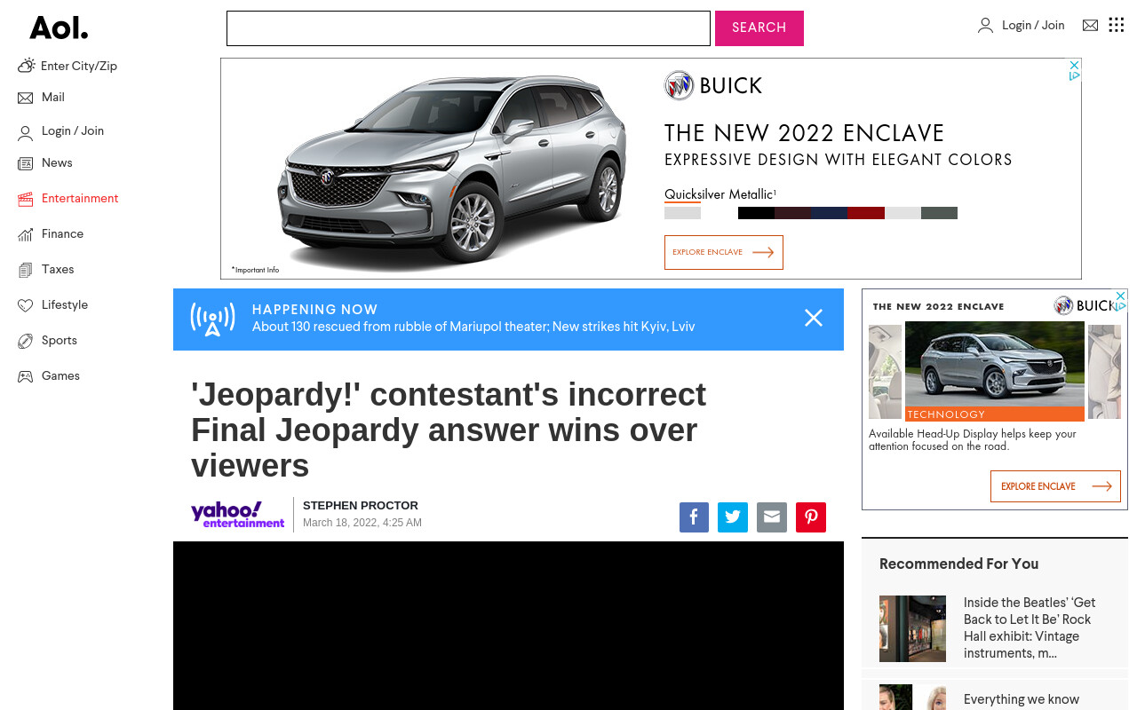Click the Recommended For You heading

tap(958, 564)
